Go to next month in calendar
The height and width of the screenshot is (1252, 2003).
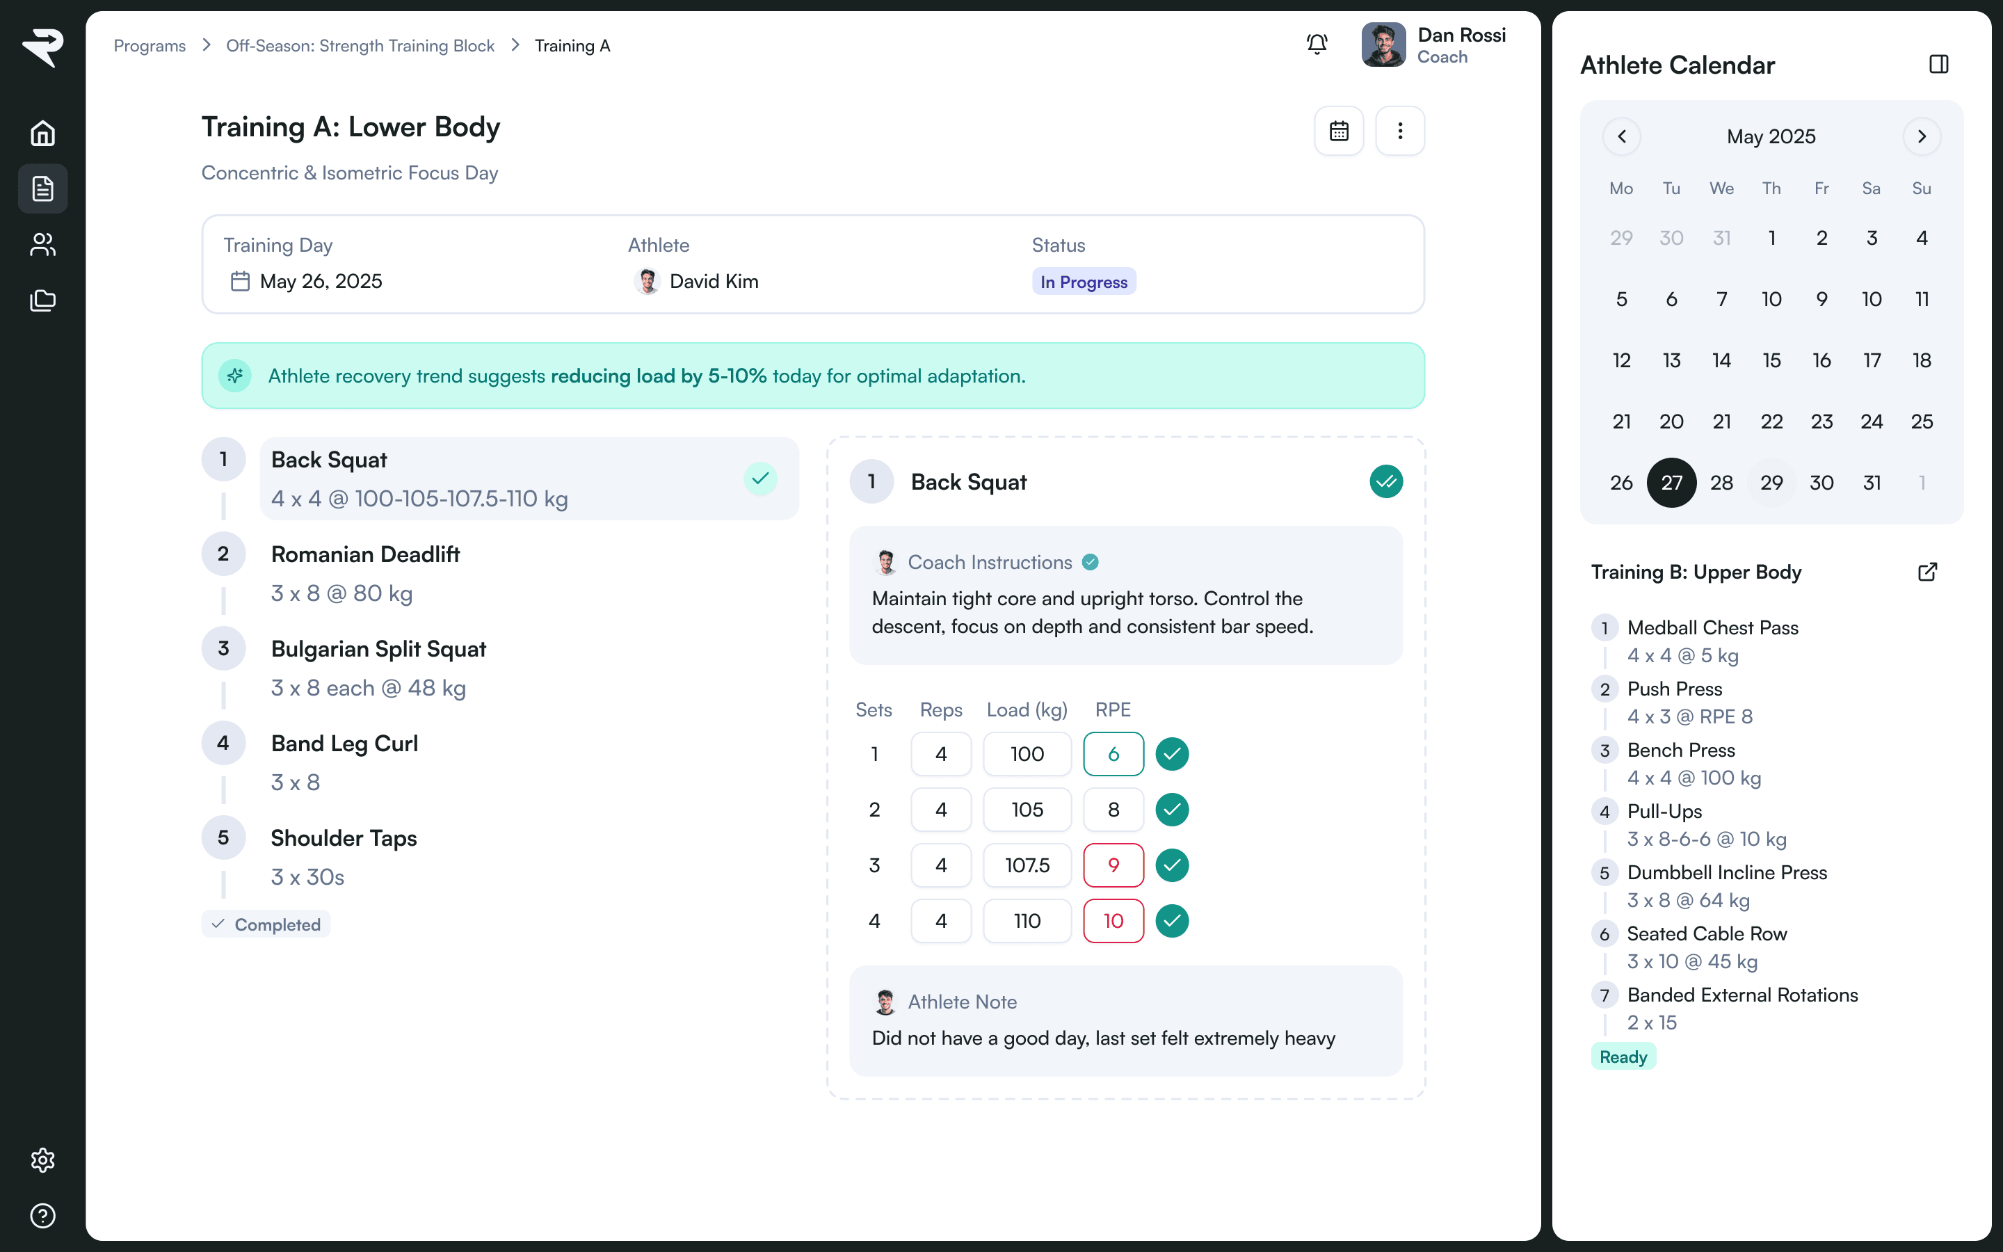point(1921,136)
